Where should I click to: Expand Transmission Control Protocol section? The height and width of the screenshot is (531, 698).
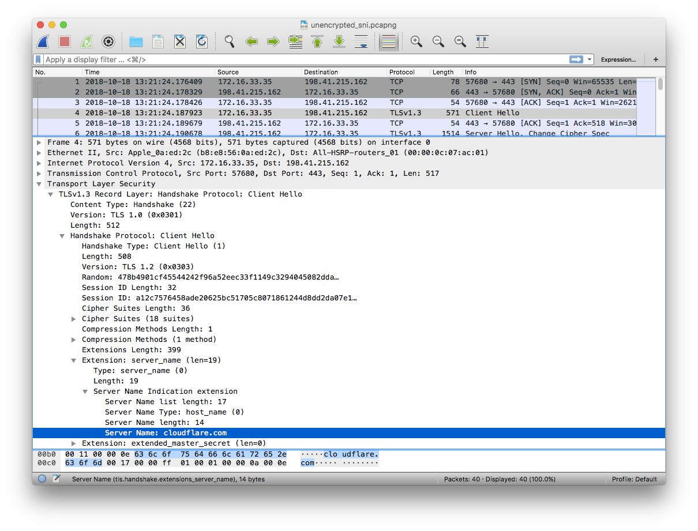coord(39,174)
